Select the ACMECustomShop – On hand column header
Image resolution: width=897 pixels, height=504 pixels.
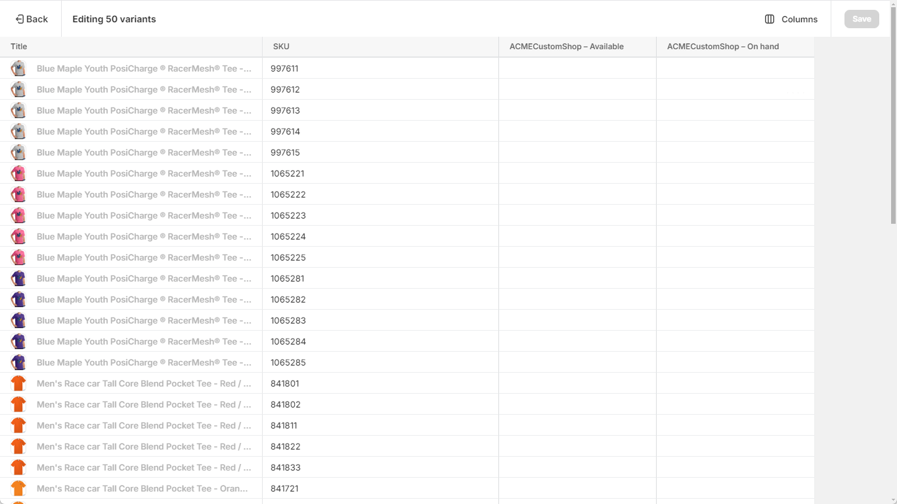click(x=722, y=46)
